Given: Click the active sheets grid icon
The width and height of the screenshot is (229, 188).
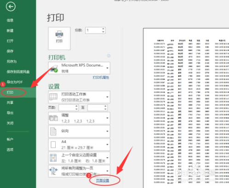Looking at the screenshot, I should 53,97.
